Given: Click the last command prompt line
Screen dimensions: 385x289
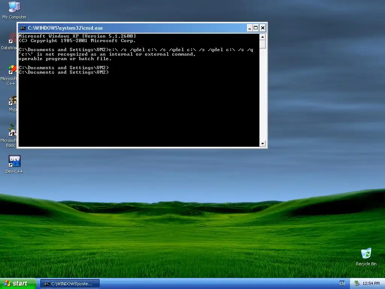Looking at the screenshot, I should (64, 72).
